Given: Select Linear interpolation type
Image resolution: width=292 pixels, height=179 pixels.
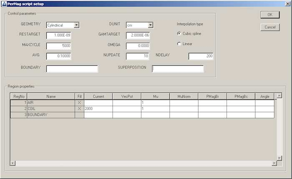Looking at the screenshot, I should tap(179, 44).
